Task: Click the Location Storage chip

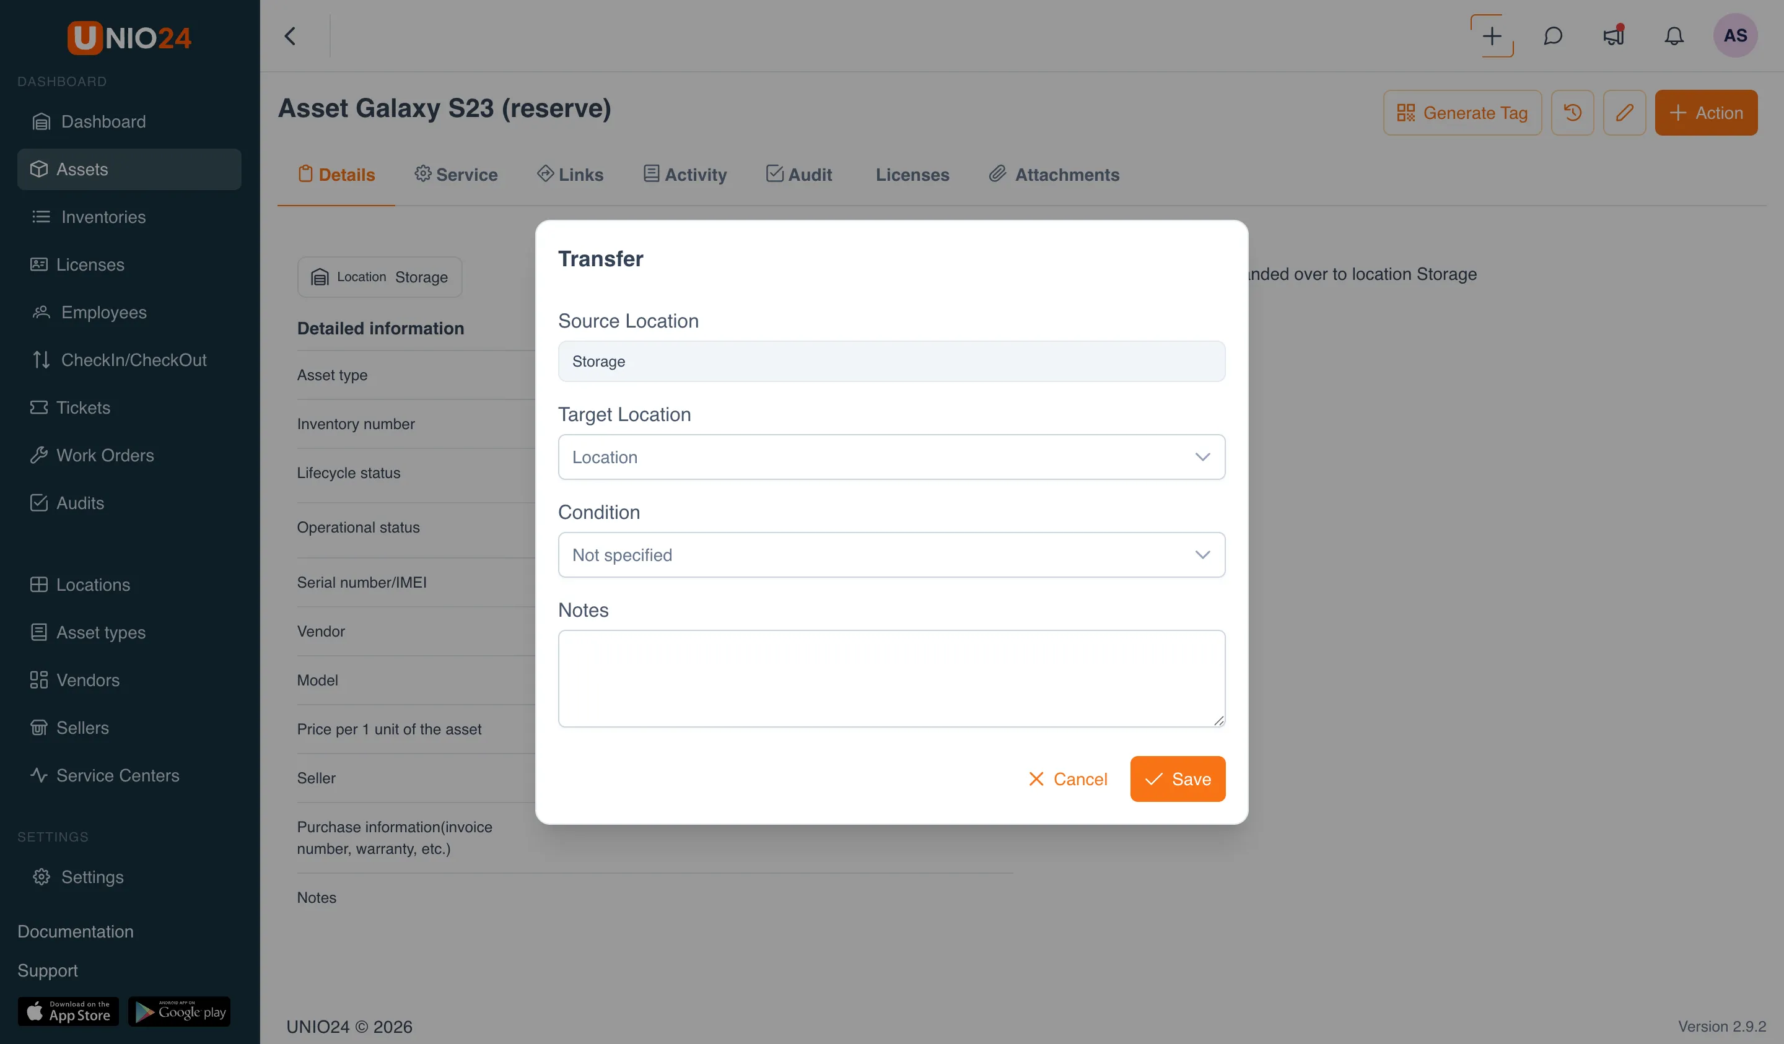Action: (x=380, y=277)
